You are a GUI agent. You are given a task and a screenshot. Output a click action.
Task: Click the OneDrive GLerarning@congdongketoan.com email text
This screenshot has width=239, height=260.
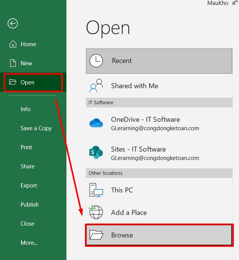[x=155, y=128]
